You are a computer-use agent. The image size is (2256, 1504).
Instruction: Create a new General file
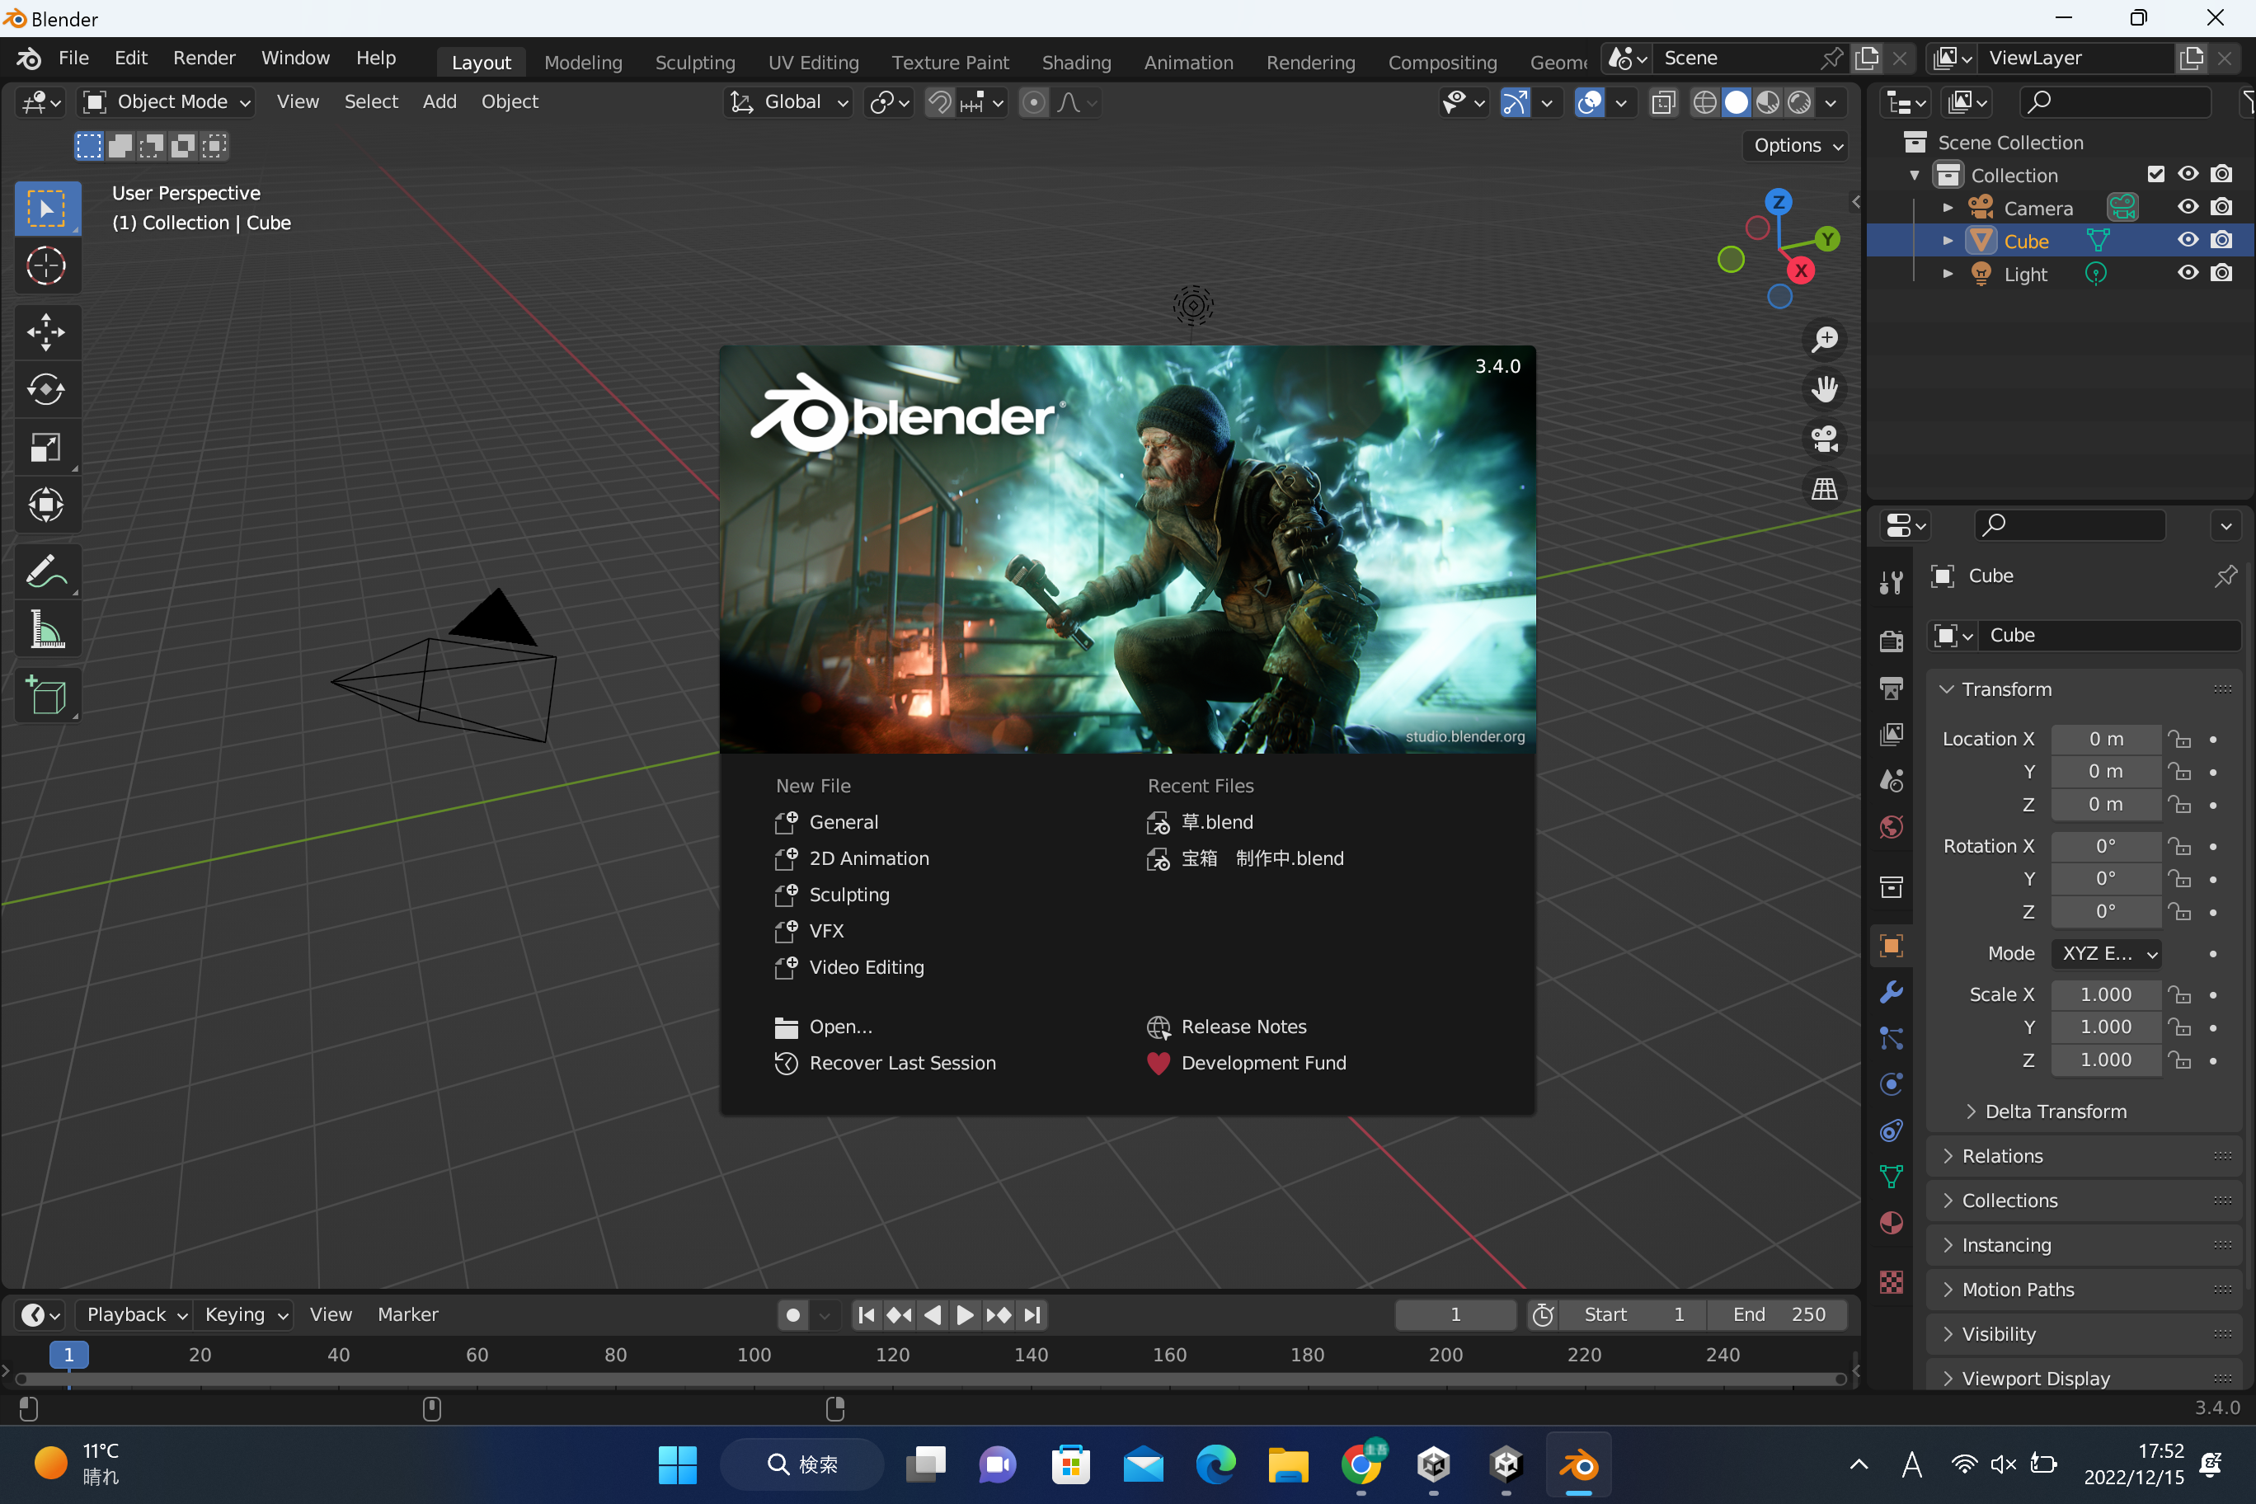coord(842,822)
